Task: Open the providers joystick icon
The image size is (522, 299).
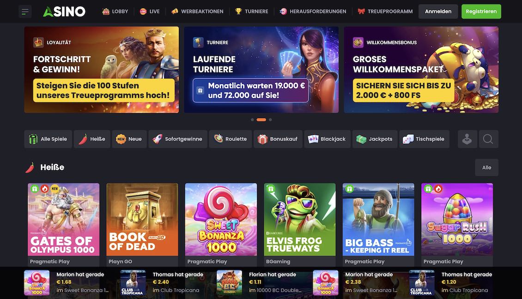Action: pos(467,139)
